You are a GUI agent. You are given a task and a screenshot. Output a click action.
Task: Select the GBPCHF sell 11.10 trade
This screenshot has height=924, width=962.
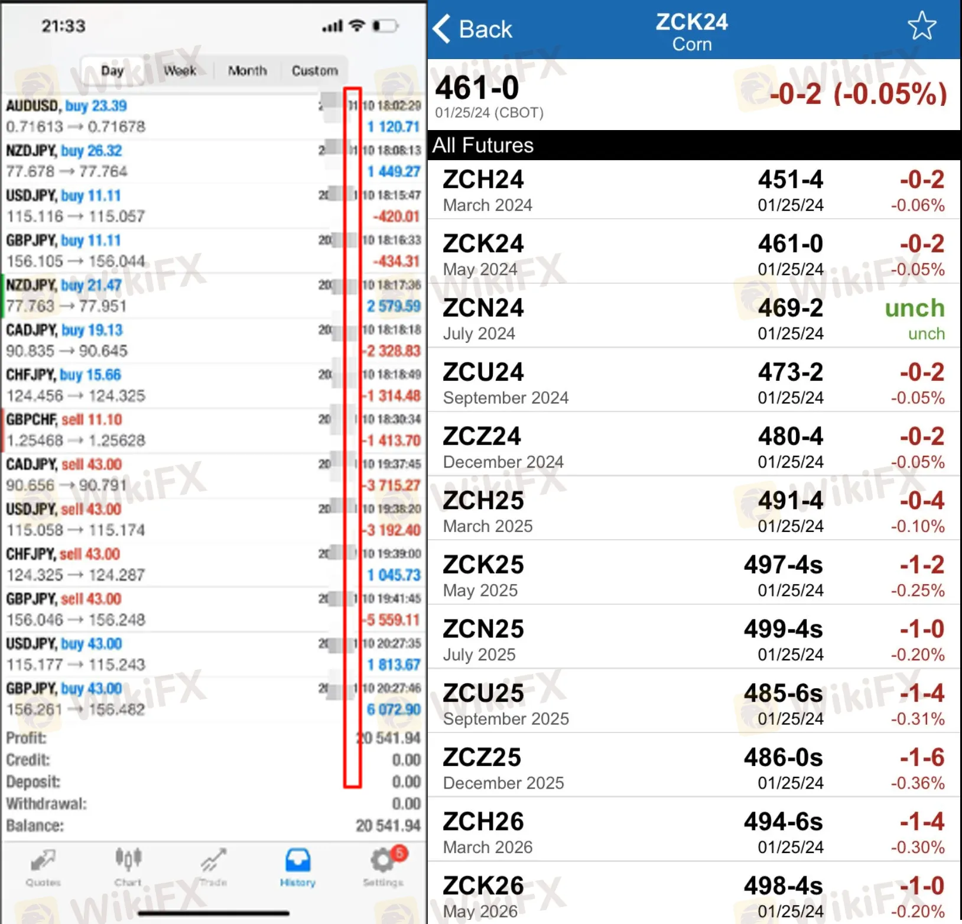[x=165, y=430]
